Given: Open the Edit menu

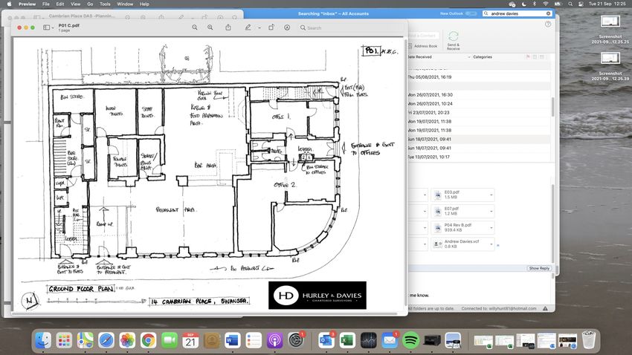Looking at the screenshot, I should [x=60, y=4].
